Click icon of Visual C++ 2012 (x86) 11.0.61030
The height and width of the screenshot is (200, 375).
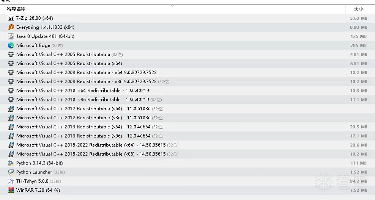click(x=11, y=118)
